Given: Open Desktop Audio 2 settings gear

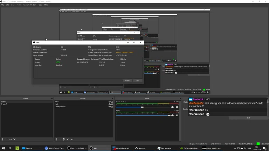Looking at the screenshot, I should click(177, 107).
